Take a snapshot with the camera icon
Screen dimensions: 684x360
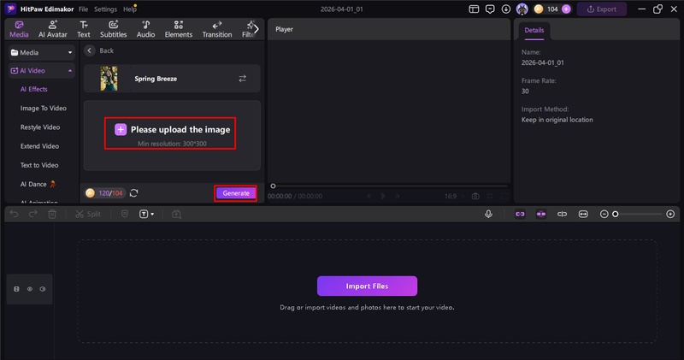[475, 196]
